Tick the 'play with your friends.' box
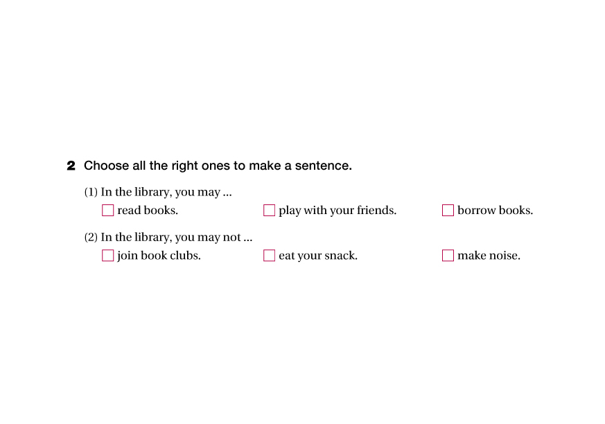605x424 pixels. tap(269, 211)
